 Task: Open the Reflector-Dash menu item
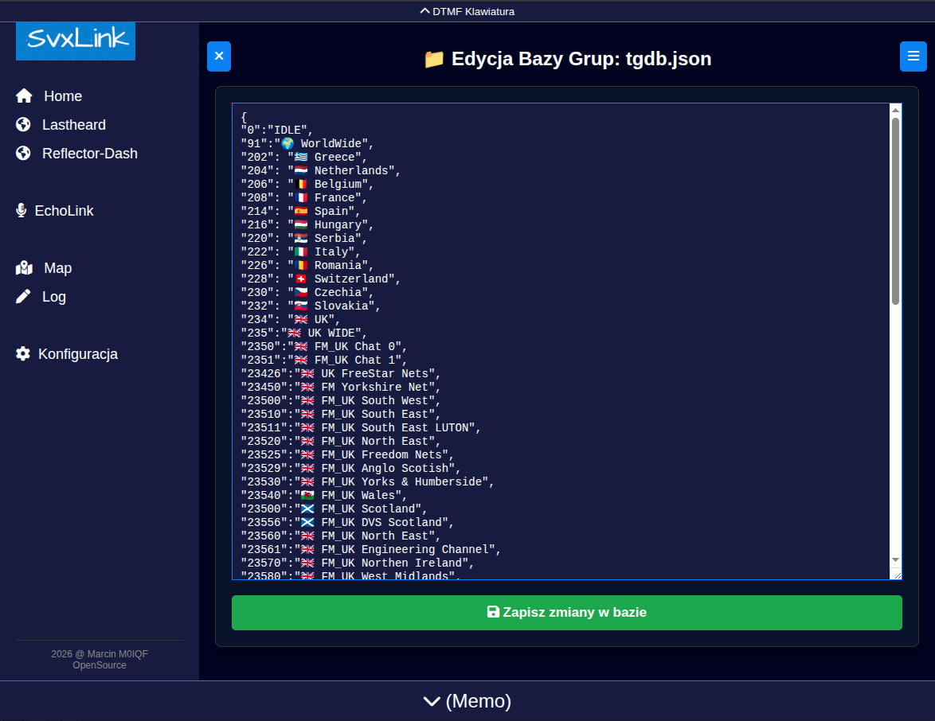tap(89, 154)
